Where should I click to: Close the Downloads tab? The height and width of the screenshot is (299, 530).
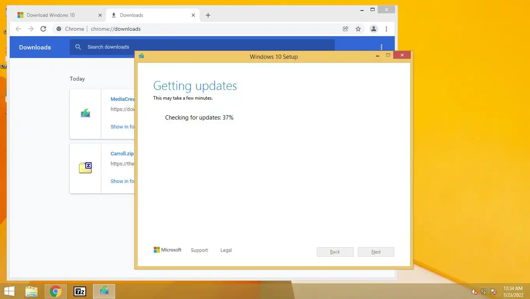[x=193, y=15]
